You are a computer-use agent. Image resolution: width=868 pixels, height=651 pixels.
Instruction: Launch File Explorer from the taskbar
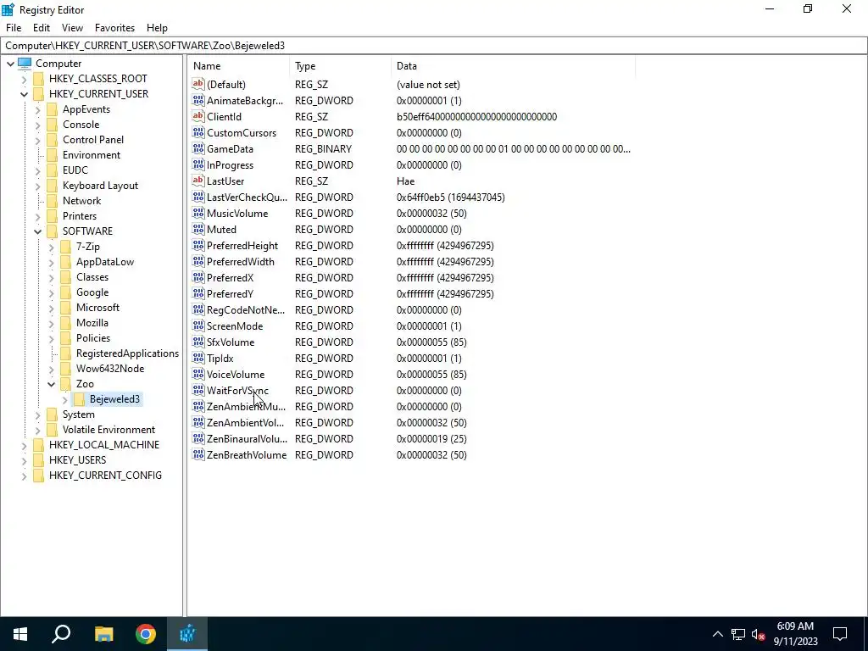point(103,634)
